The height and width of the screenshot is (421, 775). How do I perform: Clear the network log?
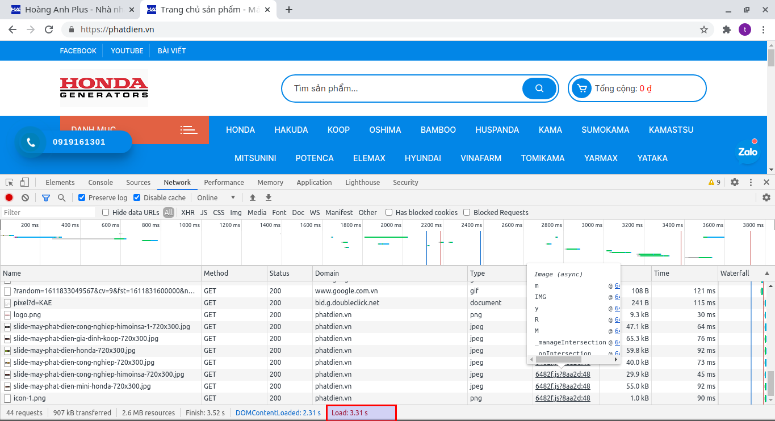[25, 197]
